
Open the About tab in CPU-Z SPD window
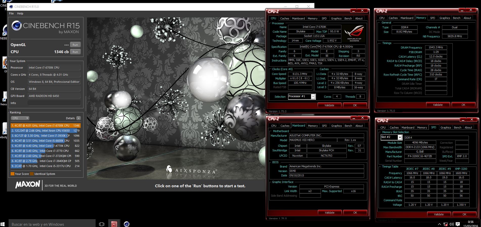click(x=468, y=128)
